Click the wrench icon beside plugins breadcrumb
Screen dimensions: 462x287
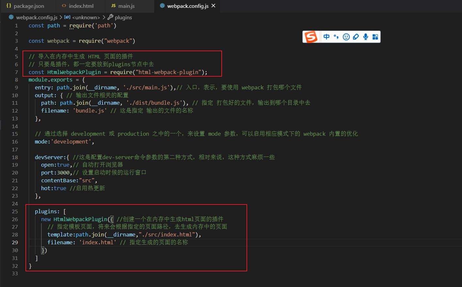[110, 17]
